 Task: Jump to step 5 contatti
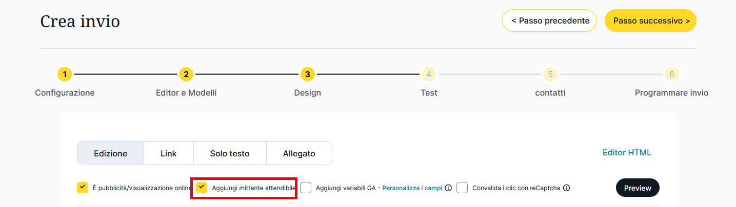point(550,75)
